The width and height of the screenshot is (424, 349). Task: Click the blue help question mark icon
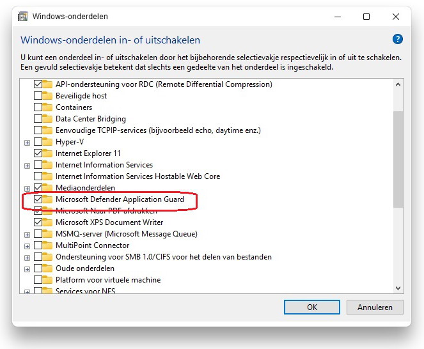[x=398, y=39]
